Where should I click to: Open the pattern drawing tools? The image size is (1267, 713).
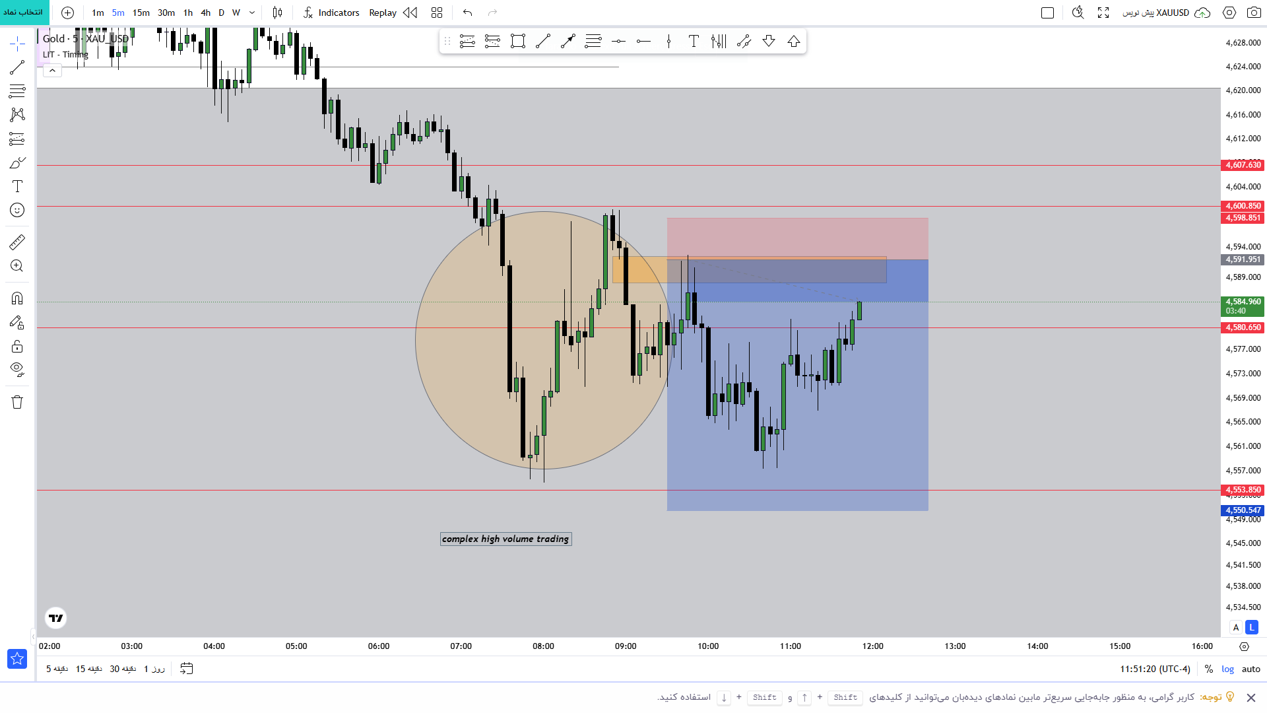click(17, 115)
